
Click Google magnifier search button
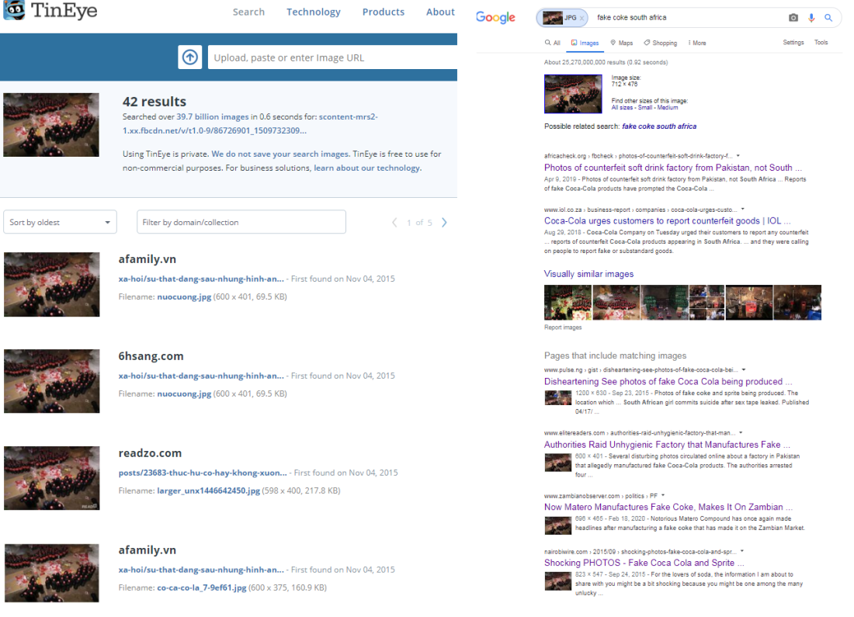(828, 17)
